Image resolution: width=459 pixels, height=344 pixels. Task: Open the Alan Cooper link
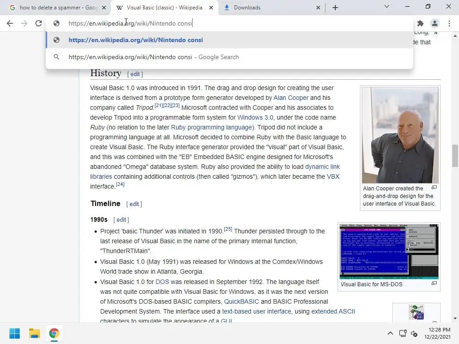tap(291, 98)
